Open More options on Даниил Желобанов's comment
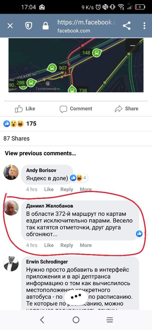 [86, 245]
